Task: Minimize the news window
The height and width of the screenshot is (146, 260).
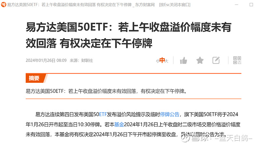Action: tap(237, 5)
